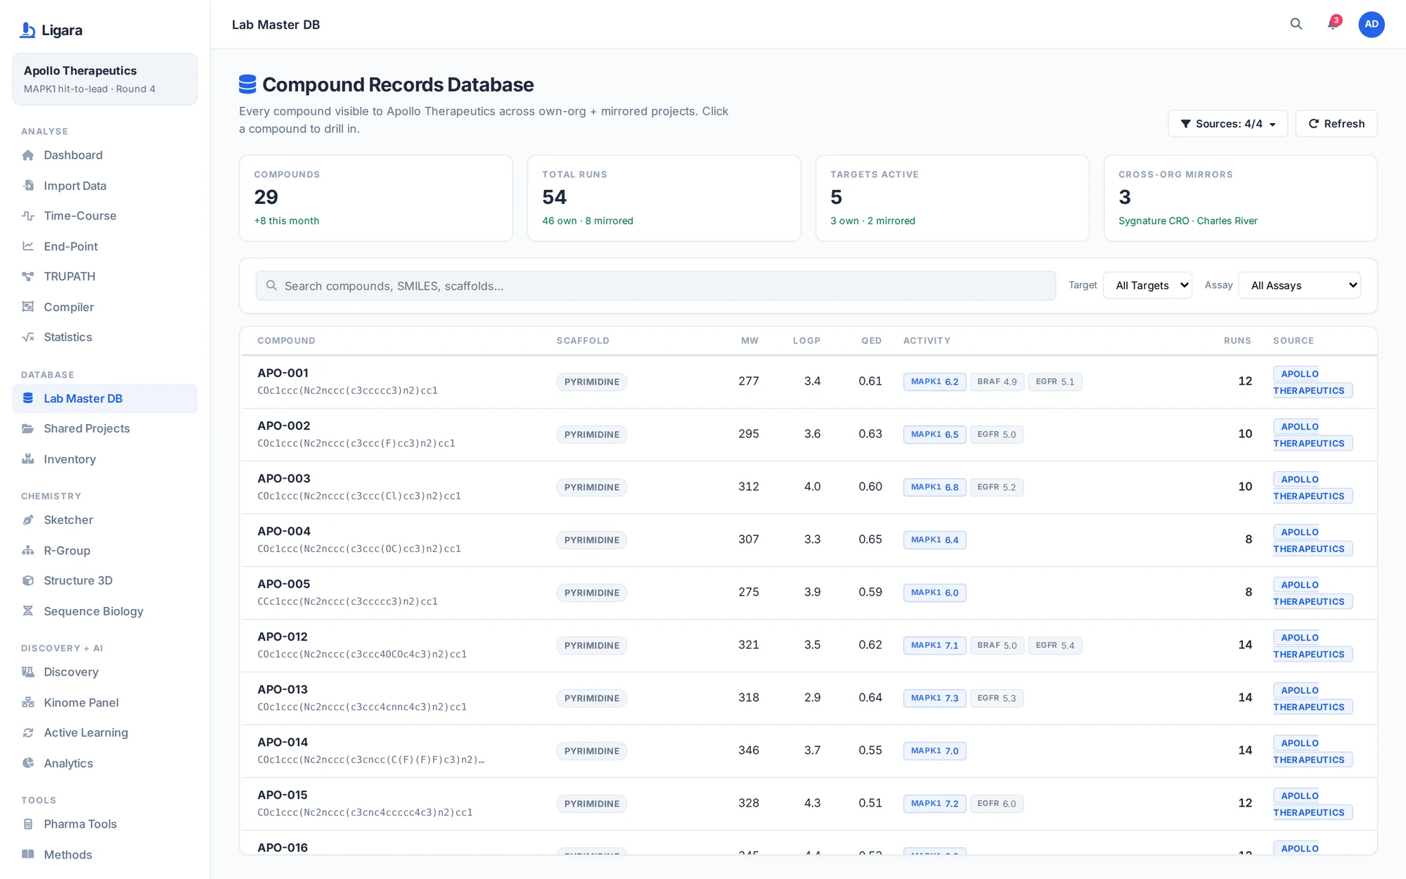
Task: Go to Lab Master DB in sidebar
Action: coord(105,399)
